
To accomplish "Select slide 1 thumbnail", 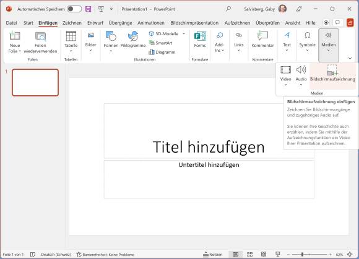I will pos(35,82).
